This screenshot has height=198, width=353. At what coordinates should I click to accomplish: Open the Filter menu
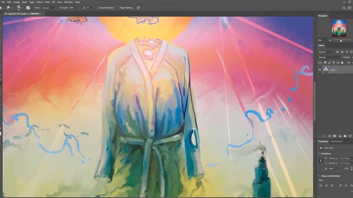tap(47, 2)
